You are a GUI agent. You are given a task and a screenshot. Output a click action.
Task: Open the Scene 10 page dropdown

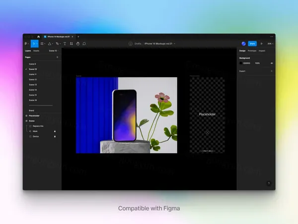[53, 51]
